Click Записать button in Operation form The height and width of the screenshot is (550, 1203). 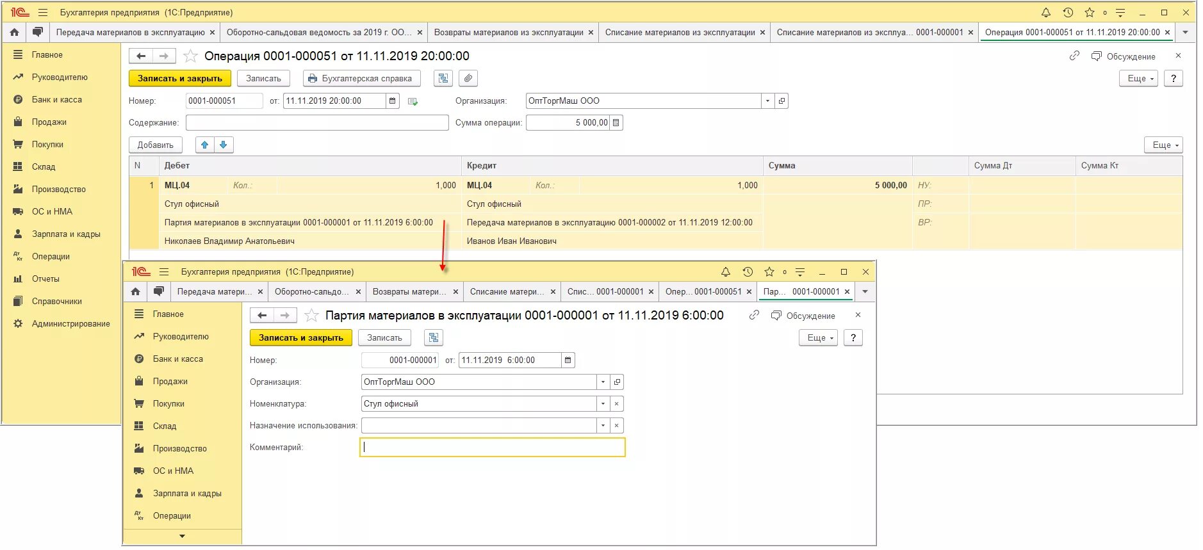(x=263, y=78)
